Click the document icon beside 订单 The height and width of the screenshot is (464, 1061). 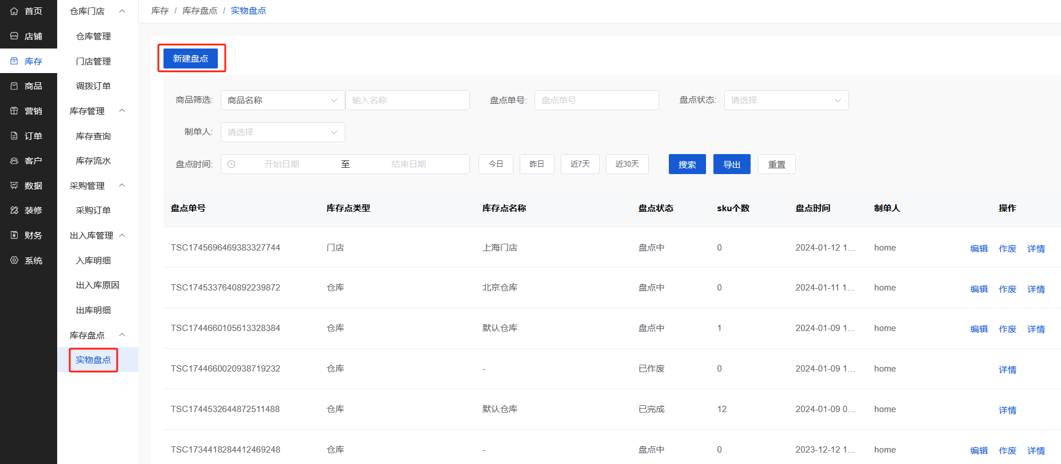(14, 136)
